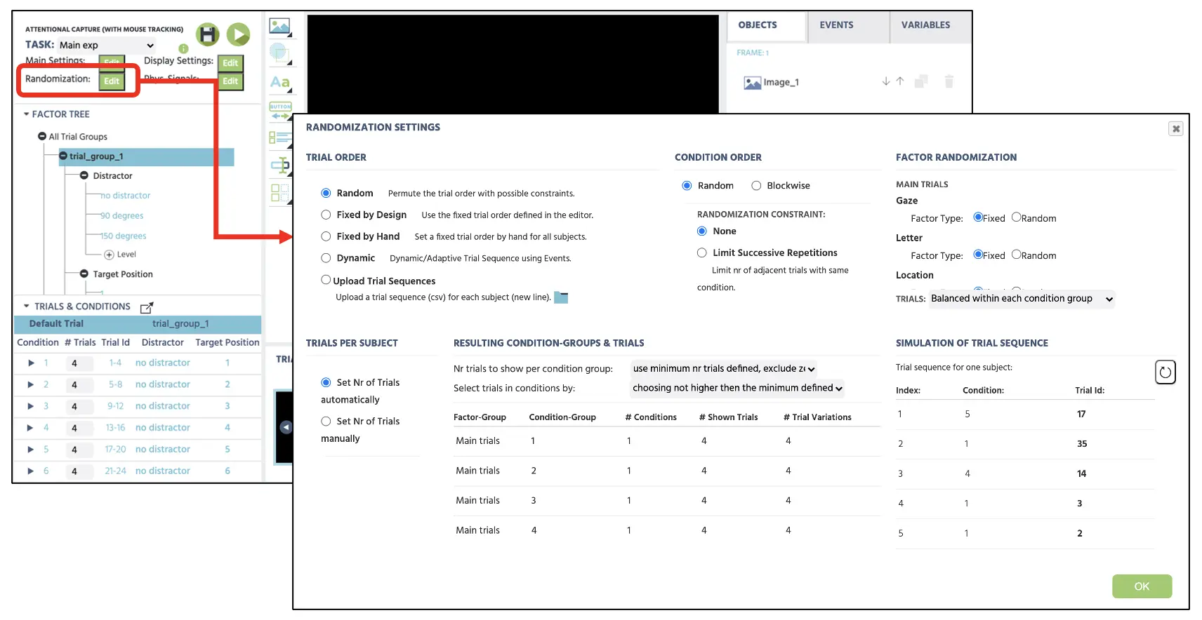Add an image object from the toolbar
Viewport: 1202px width, 620px height.
pyautogui.click(x=280, y=27)
